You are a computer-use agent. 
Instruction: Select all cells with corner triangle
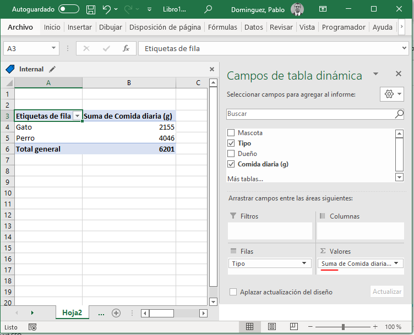coord(9,83)
